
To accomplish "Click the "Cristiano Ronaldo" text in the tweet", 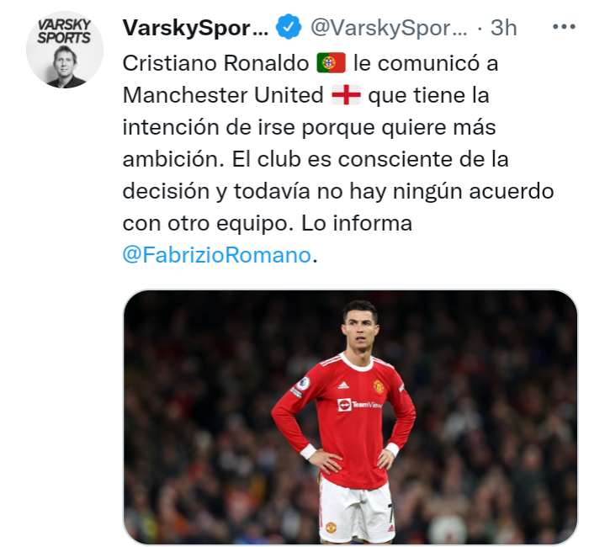I will (x=215, y=63).
